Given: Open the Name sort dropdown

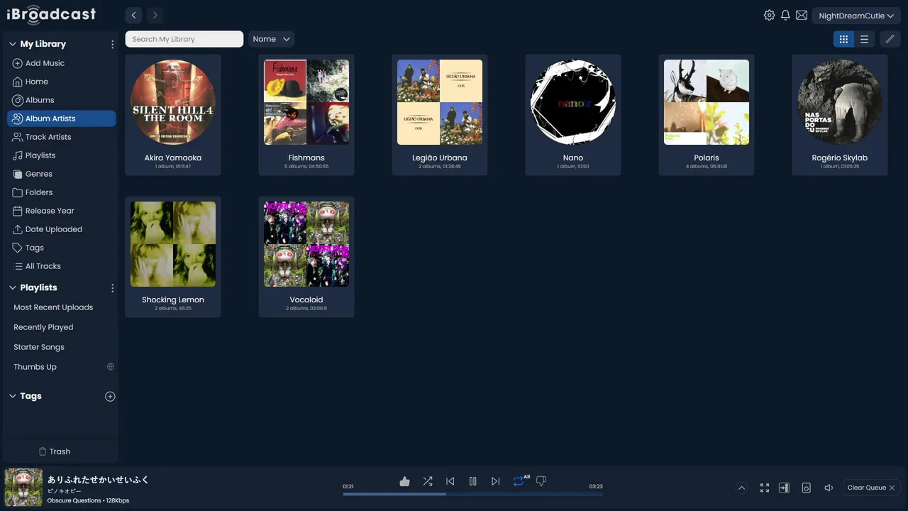Looking at the screenshot, I should pyautogui.click(x=271, y=39).
